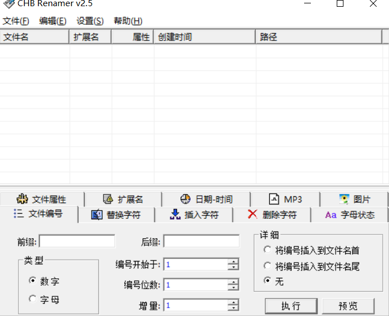This screenshot has height=316, width=389.
Task: Open the 设置(S) menu
Action: click(90, 21)
